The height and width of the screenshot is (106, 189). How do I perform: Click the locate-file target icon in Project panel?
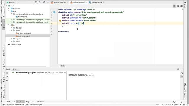[36, 2]
